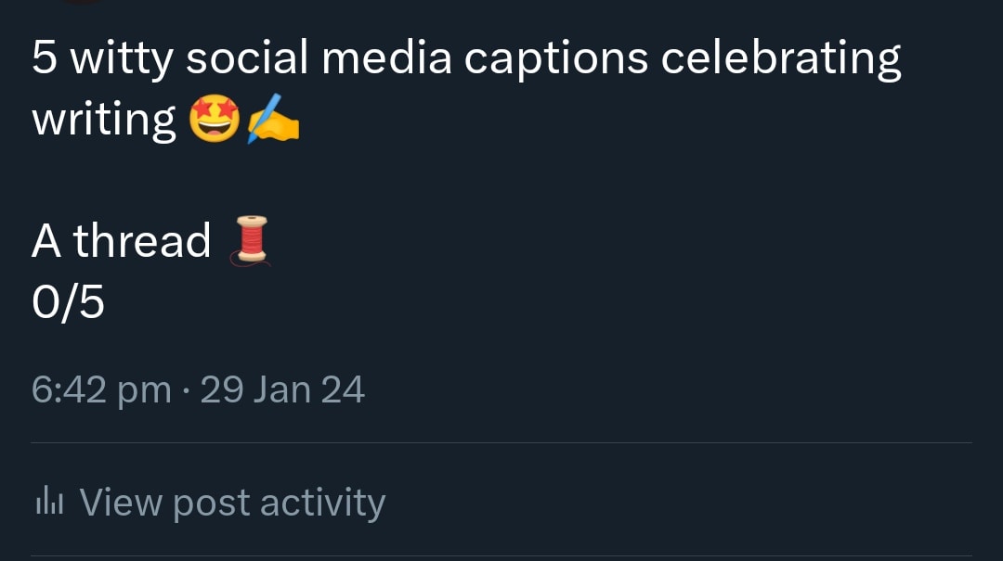Click the 6:42 pm timestamp
This screenshot has width=1003, height=561.
(x=101, y=389)
